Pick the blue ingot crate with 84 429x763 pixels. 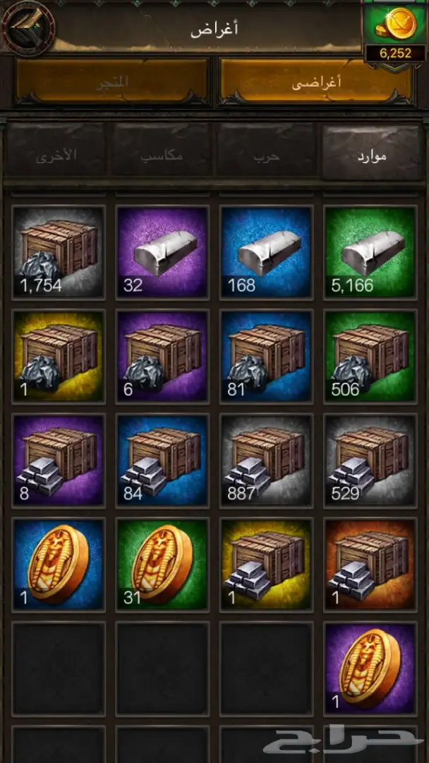coord(163,461)
